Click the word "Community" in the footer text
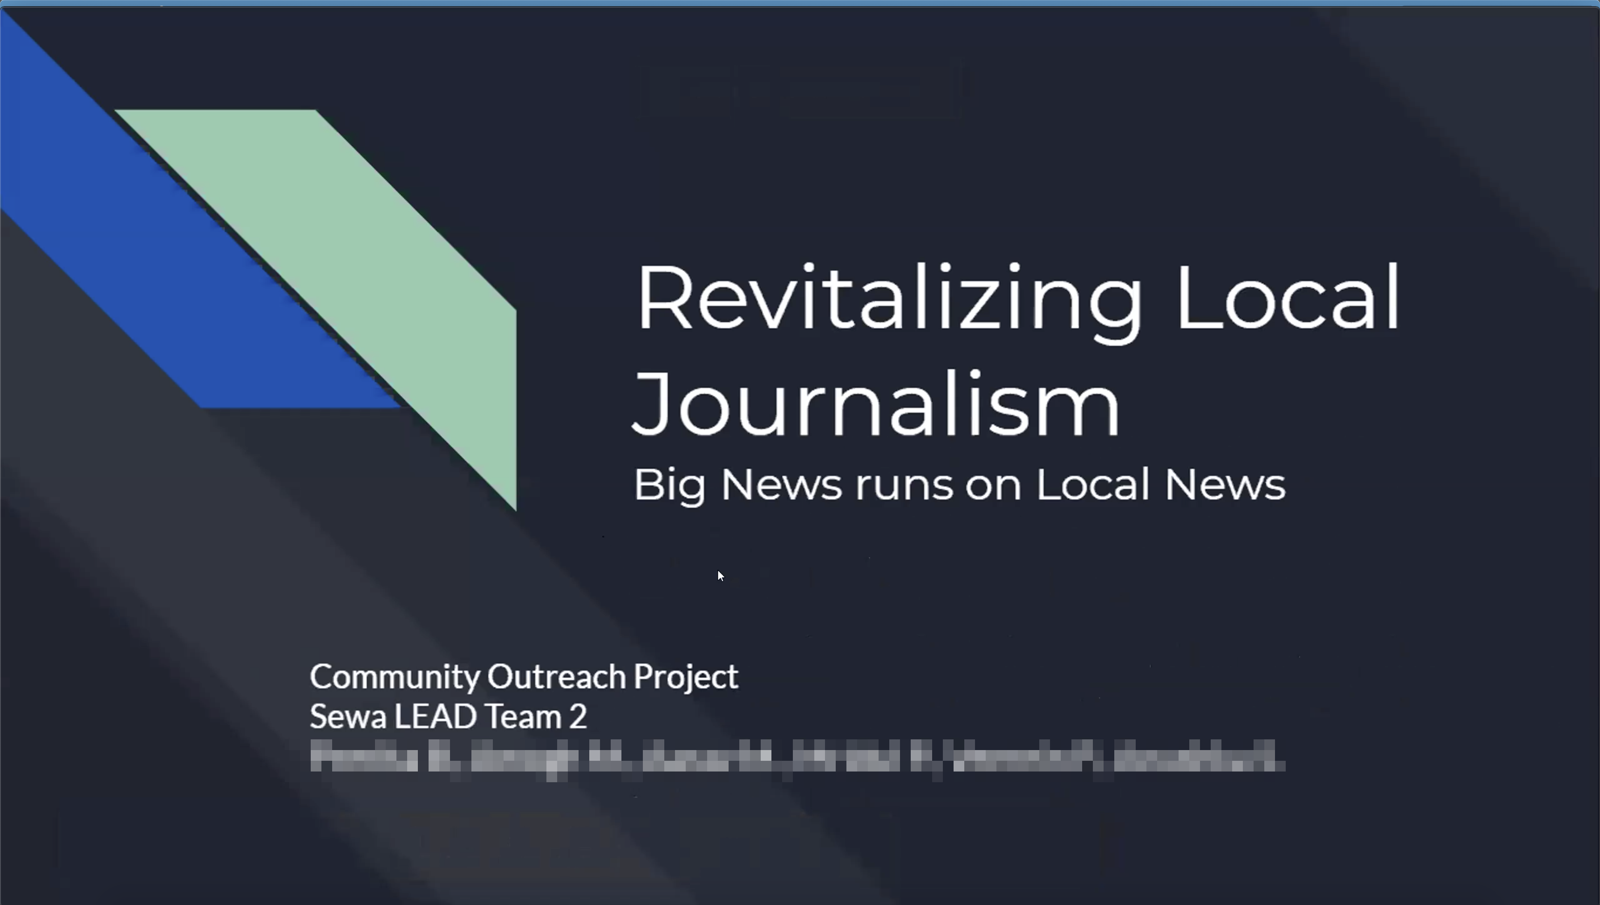The image size is (1600, 905). click(x=394, y=677)
